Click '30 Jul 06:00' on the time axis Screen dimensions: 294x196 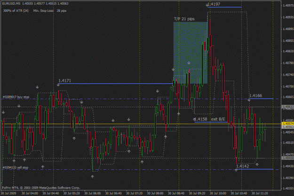pos(93,193)
